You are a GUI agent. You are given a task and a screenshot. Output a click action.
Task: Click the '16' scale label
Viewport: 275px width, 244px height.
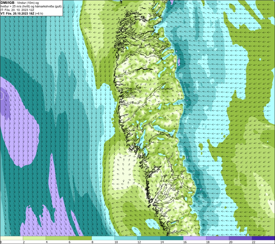185,242
